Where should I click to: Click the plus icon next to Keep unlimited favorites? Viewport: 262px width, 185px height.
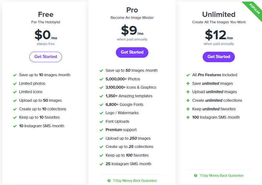188,109
